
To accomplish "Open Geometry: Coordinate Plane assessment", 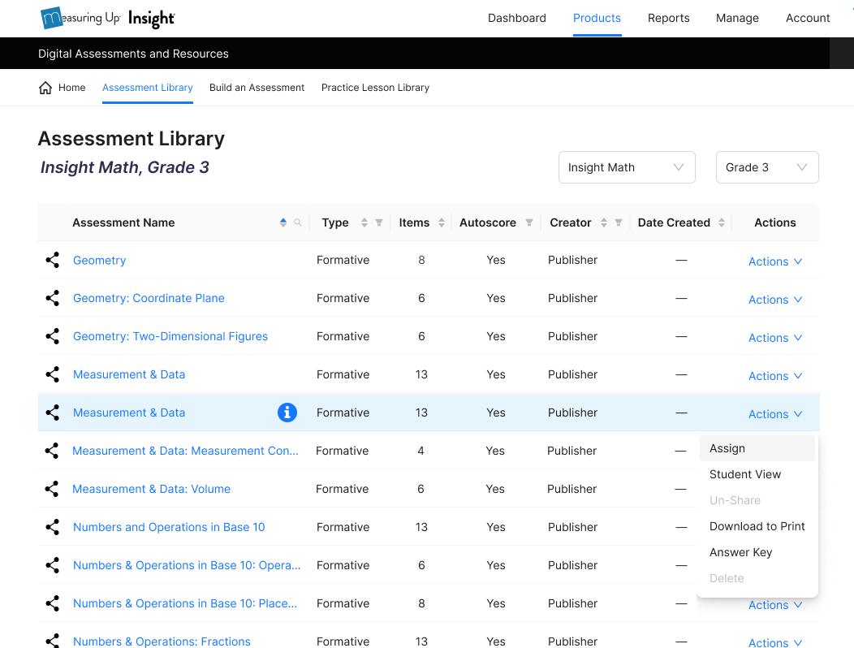I will 149,298.
